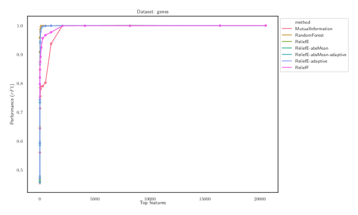Click the 5000 x-axis tick label
This screenshot has height=215, width=358.
click(95, 199)
